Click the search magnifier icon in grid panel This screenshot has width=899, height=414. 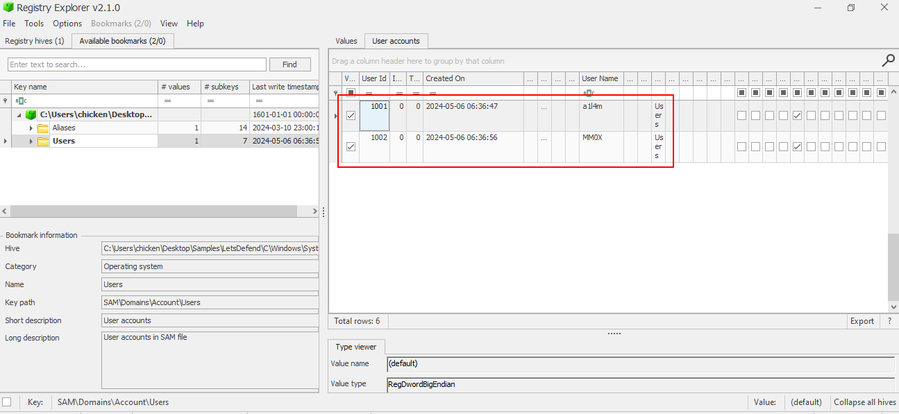pos(888,61)
